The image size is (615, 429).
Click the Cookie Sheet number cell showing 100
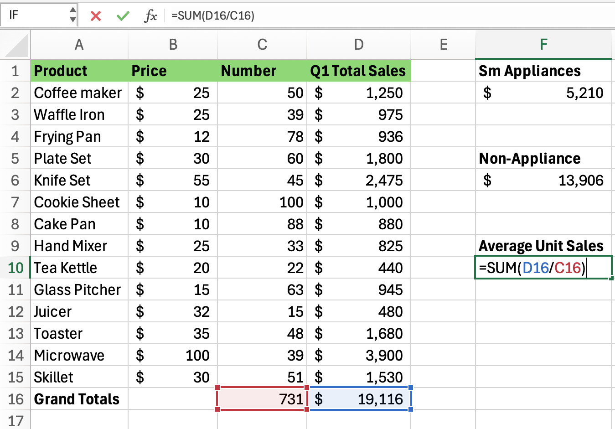[x=262, y=202]
